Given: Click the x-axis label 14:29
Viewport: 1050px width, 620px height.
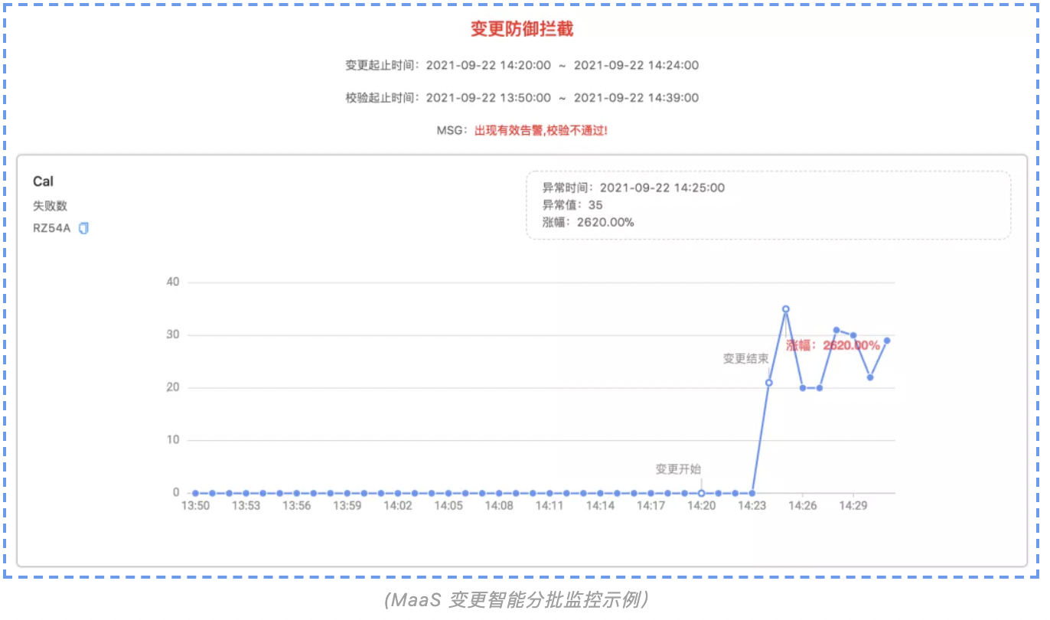Looking at the screenshot, I should [x=853, y=506].
